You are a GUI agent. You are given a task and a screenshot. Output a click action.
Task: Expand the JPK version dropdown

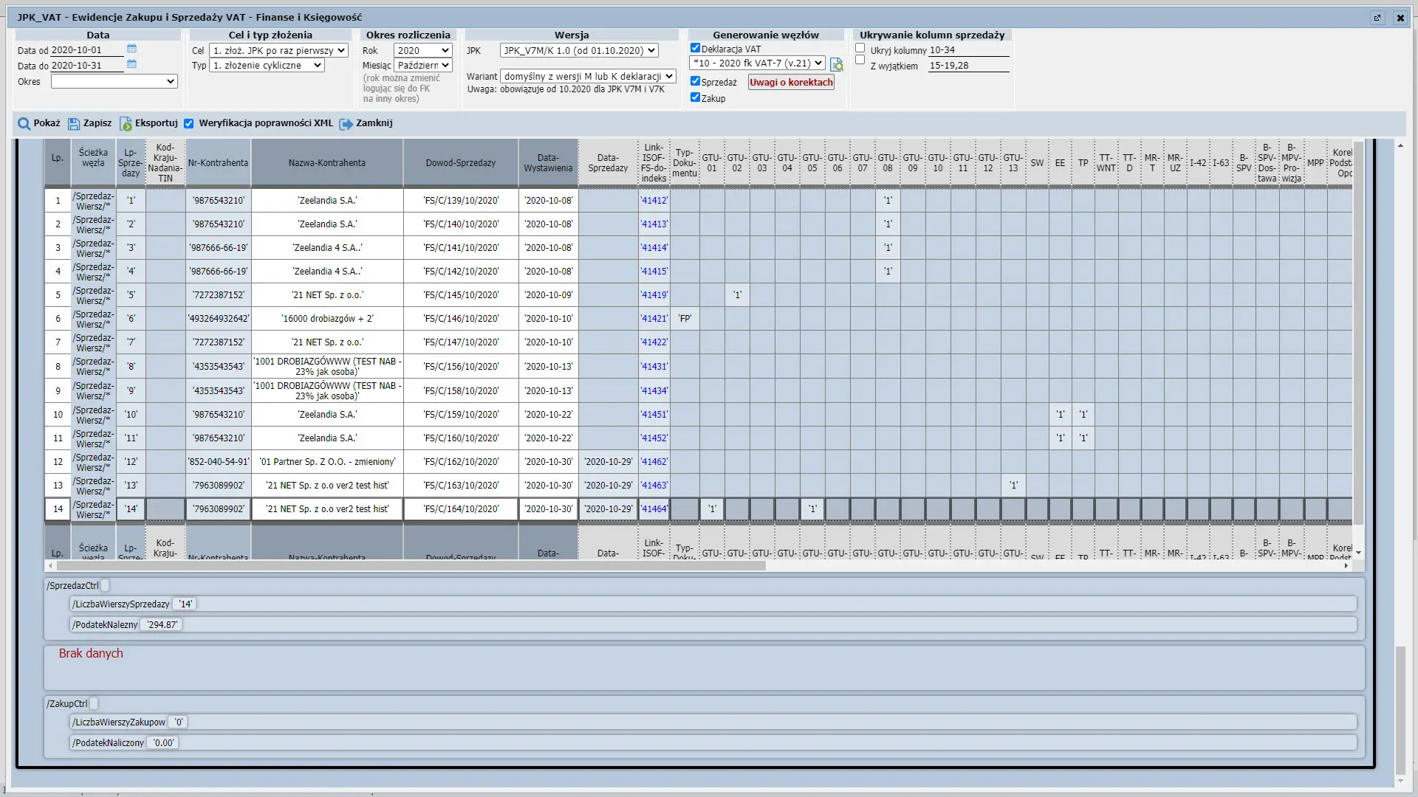tap(578, 51)
